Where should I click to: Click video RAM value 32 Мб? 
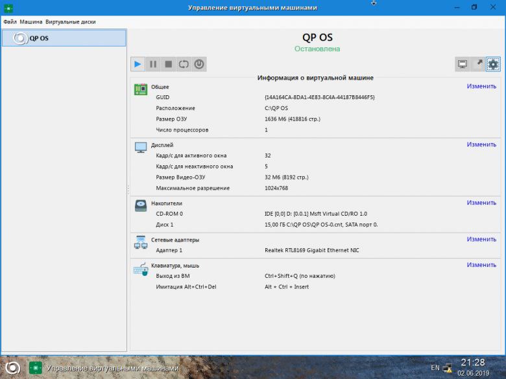click(x=287, y=178)
